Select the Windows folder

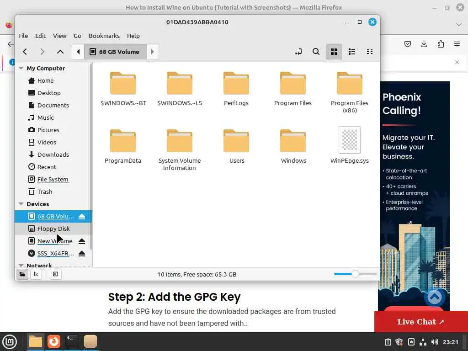(x=293, y=147)
